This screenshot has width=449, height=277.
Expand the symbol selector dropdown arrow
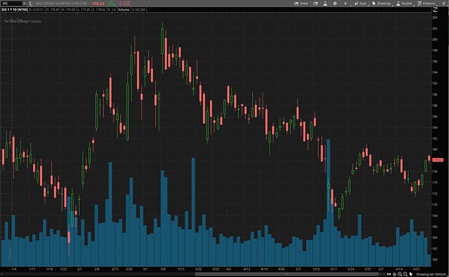24,3
